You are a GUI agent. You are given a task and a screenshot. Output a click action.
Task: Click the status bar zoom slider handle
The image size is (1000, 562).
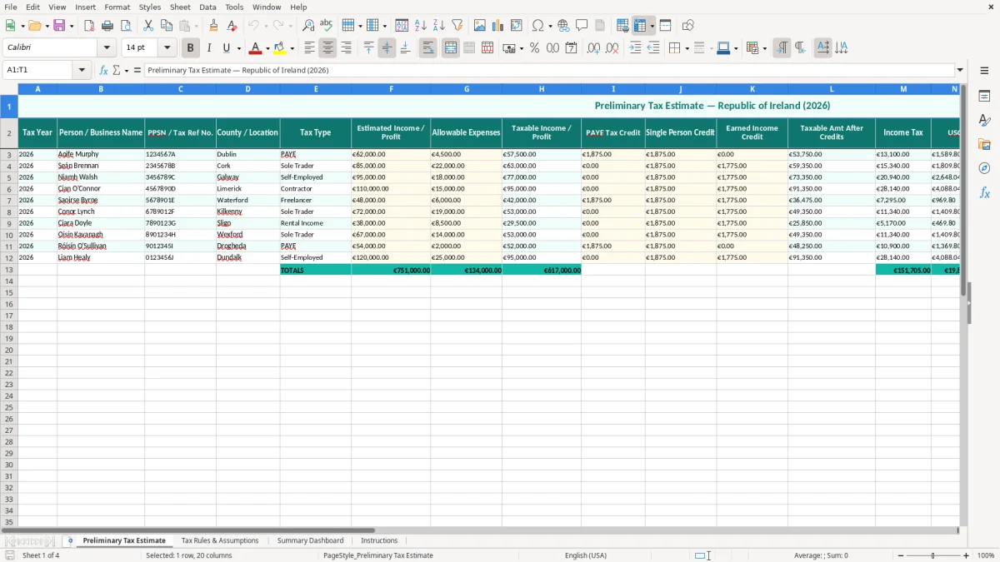click(933, 555)
